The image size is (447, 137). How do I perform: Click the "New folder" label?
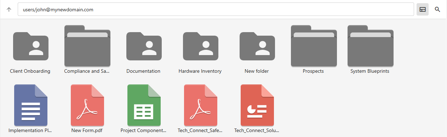[257, 71]
